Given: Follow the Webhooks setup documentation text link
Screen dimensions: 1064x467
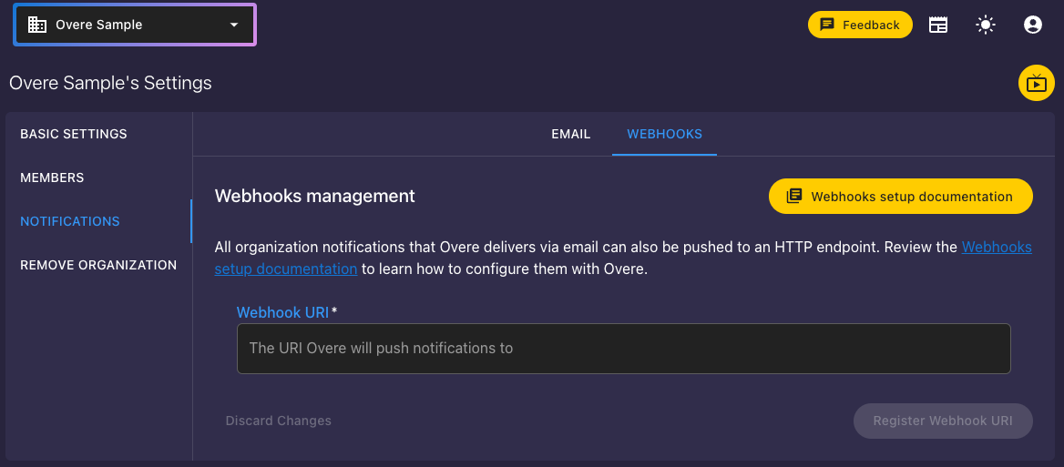Looking at the screenshot, I should point(623,259).
